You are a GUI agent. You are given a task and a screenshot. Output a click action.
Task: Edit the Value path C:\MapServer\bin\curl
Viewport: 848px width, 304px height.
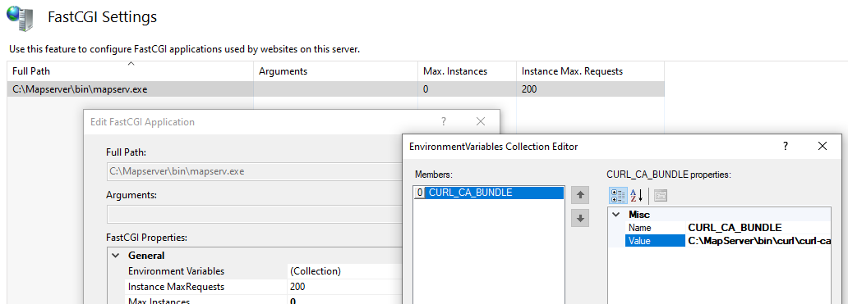point(758,241)
